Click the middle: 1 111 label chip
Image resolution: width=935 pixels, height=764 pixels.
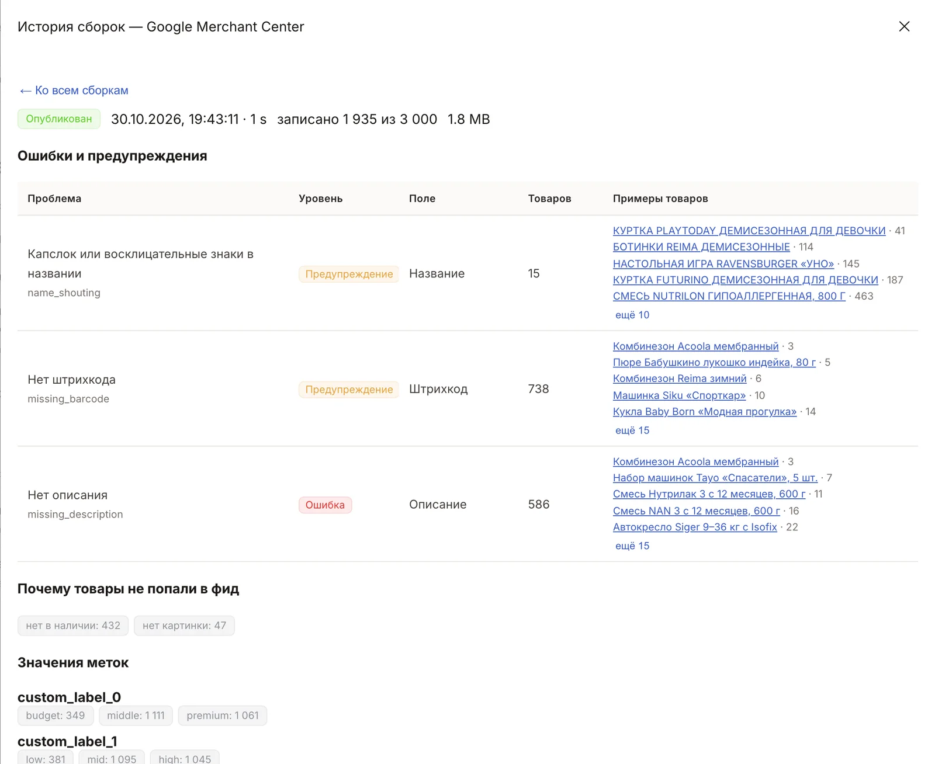136,716
